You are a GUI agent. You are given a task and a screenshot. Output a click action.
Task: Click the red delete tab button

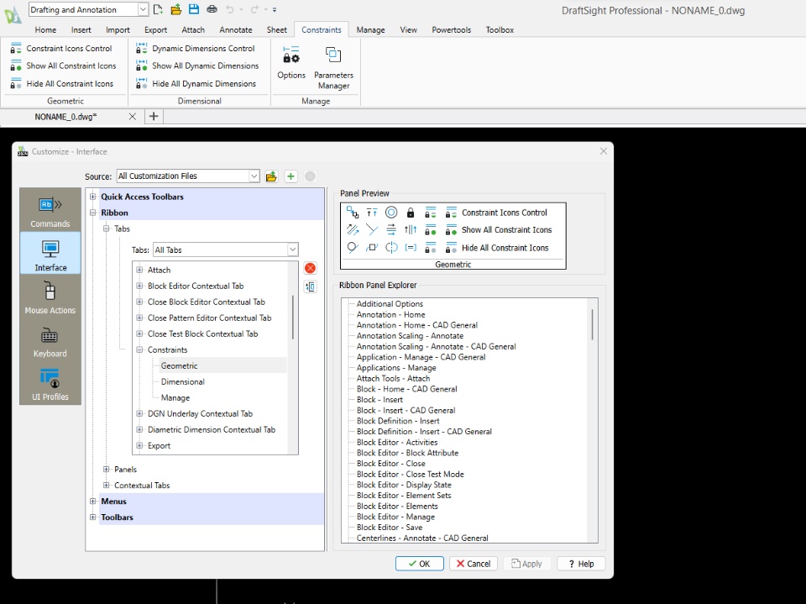click(x=310, y=268)
